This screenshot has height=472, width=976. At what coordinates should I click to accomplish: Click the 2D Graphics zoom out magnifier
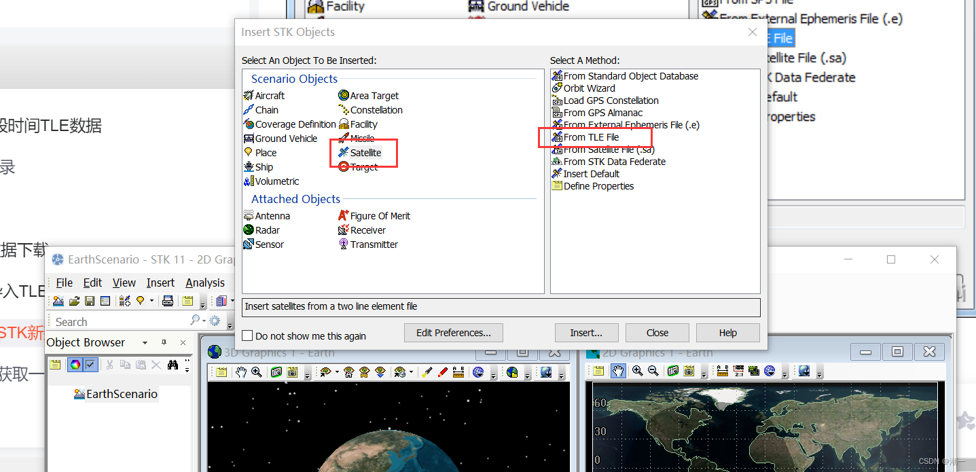(653, 371)
